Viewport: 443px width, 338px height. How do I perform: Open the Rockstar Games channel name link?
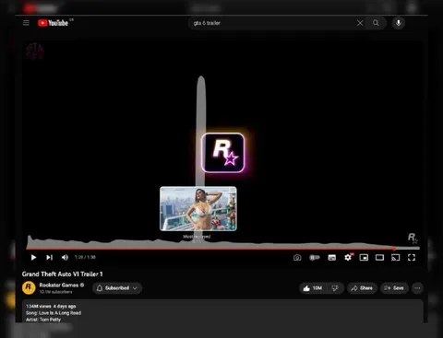(x=59, y=285)
